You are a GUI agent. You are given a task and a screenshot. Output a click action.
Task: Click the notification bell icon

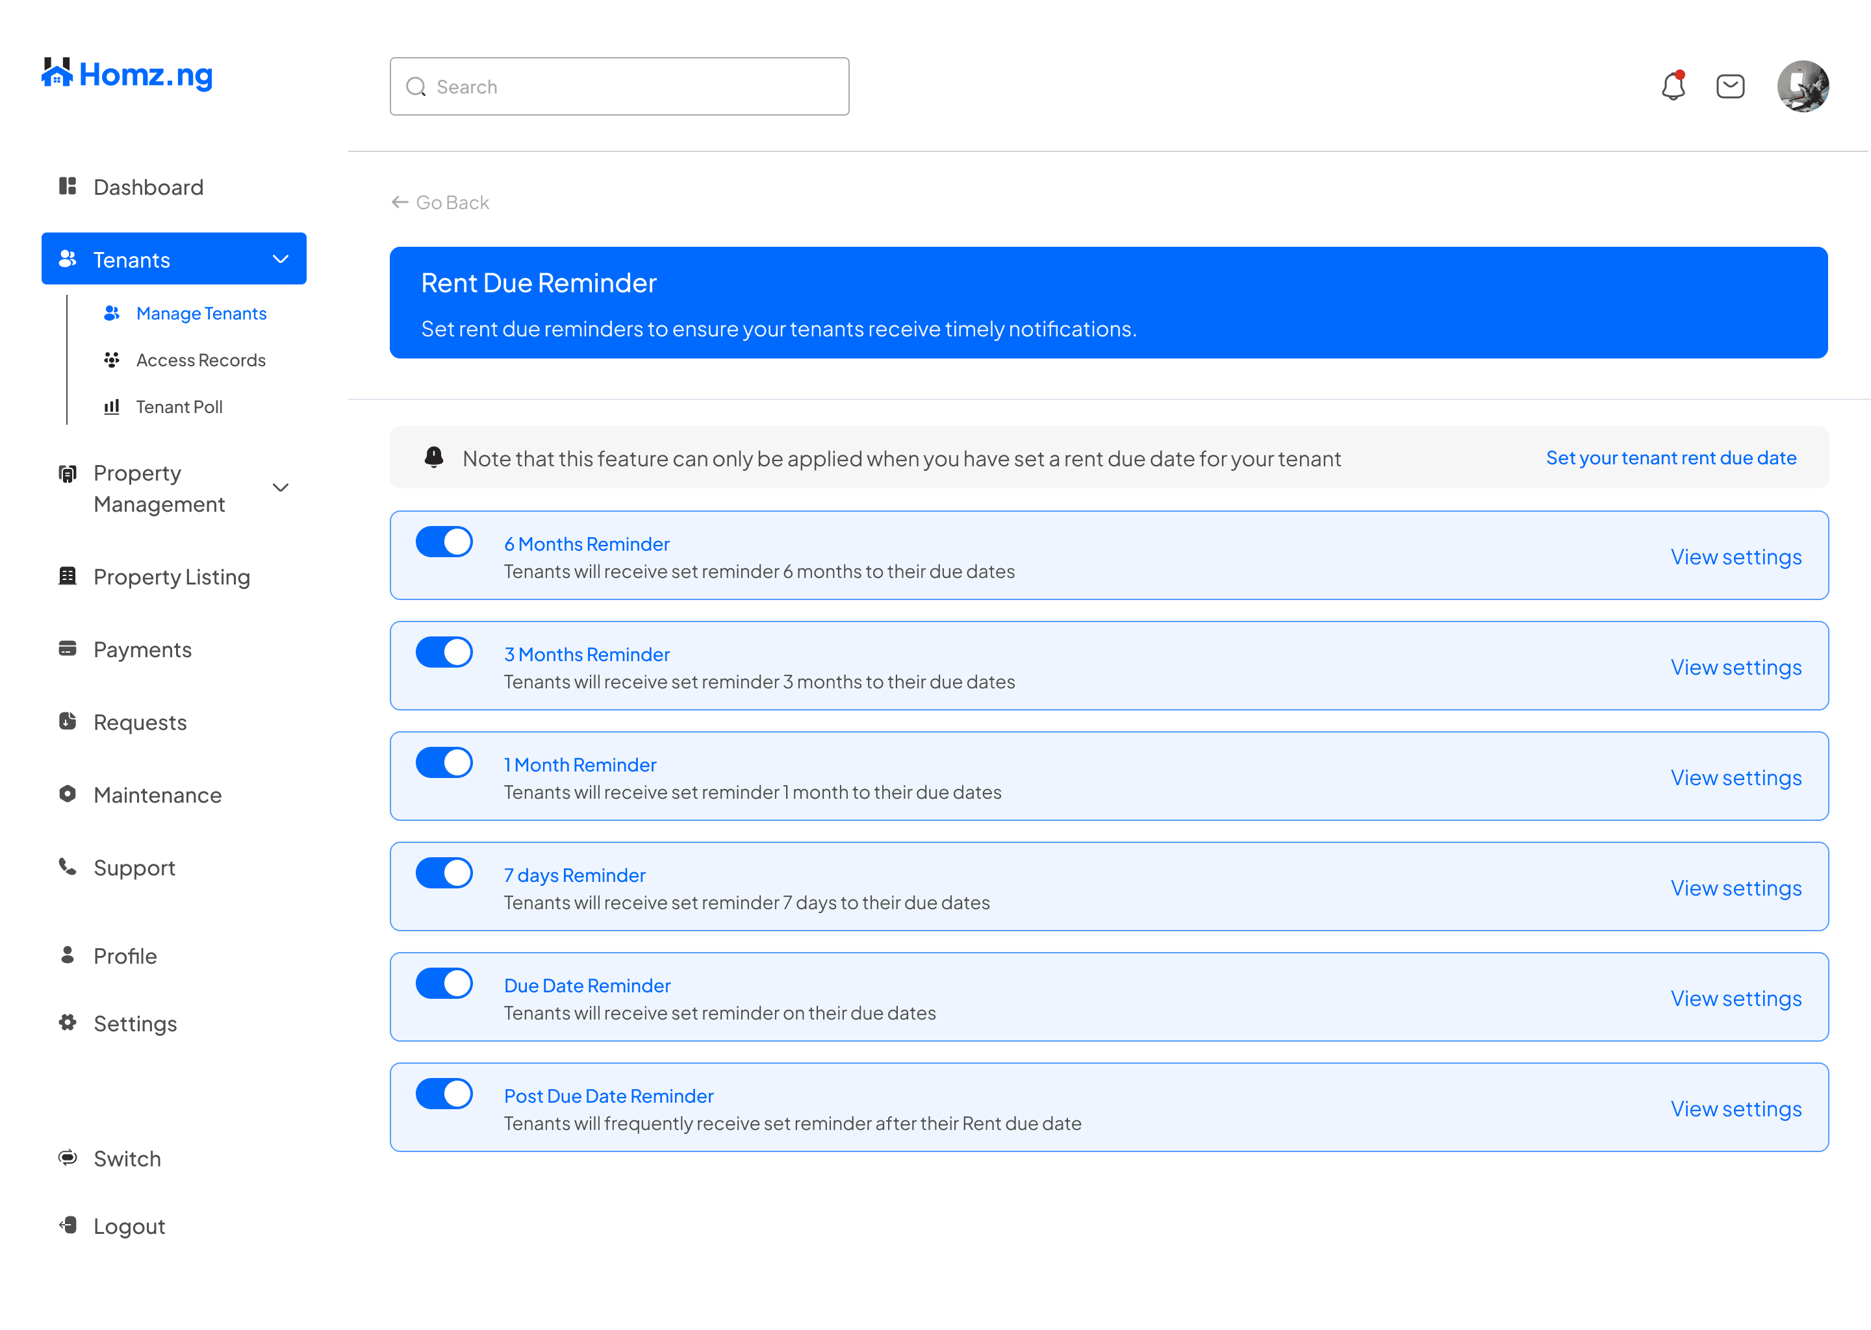point(1673,86)
